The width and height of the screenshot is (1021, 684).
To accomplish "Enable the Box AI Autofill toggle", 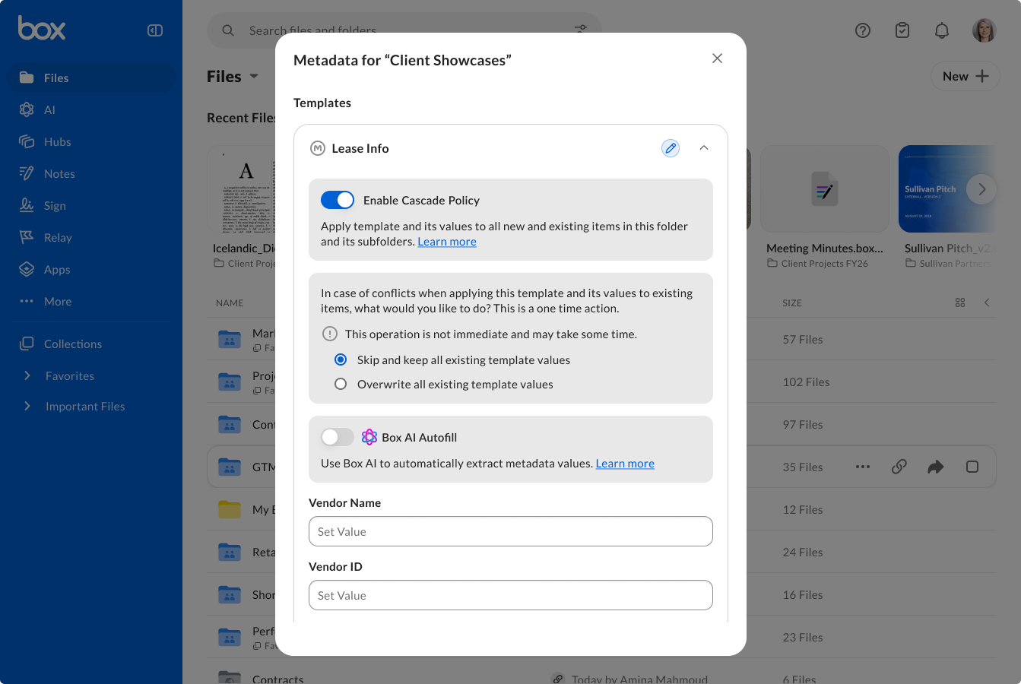I will tap(338, 437).
